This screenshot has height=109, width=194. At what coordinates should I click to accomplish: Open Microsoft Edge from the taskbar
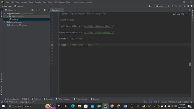point(73,106)
